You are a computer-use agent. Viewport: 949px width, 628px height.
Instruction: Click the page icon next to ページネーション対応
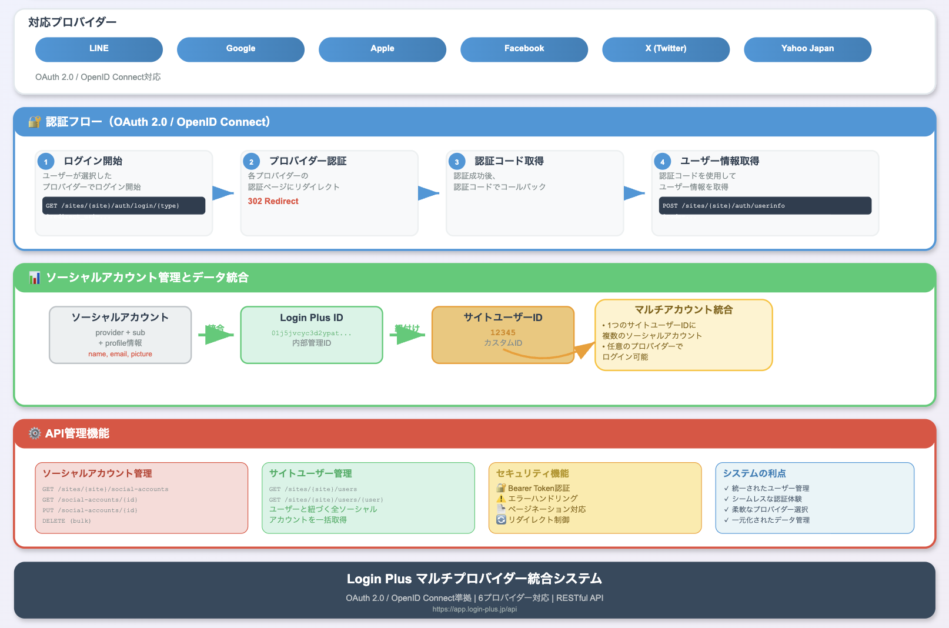click(x=501, y=509)
